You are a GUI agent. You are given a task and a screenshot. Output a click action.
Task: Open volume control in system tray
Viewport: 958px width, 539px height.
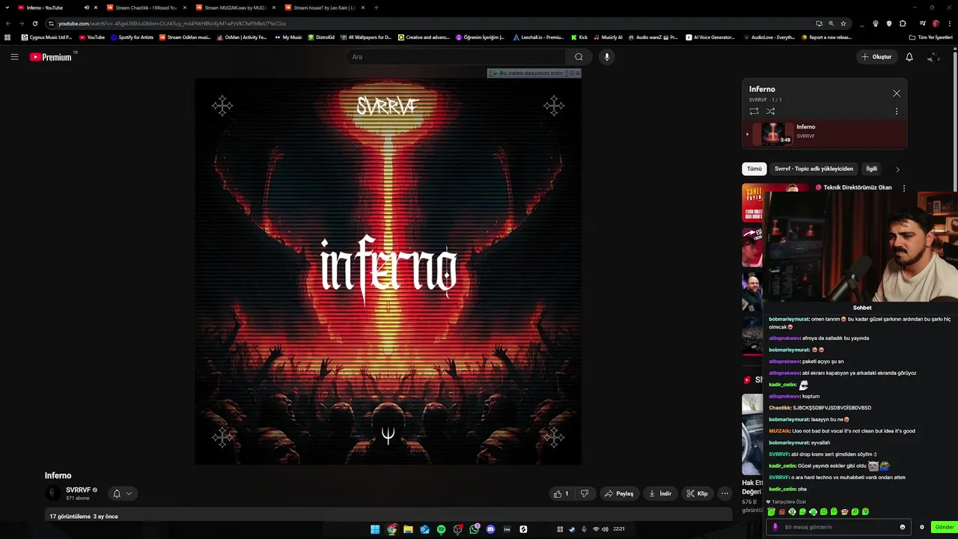(605, 529)
